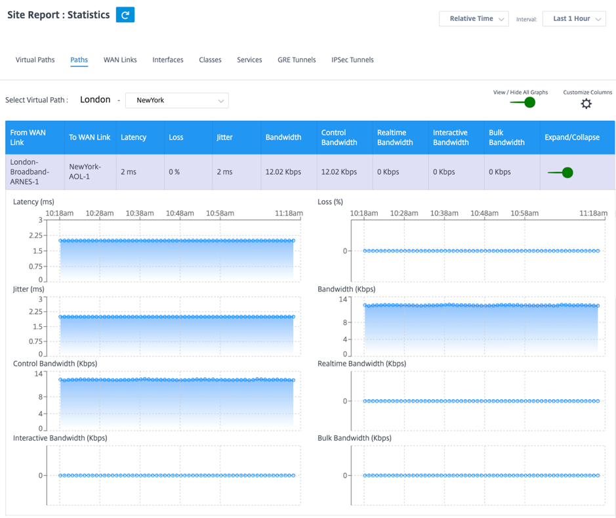The image size is (616, 518).
Task: Select the GRE Tunnels tab
Action: coord(297,60)
